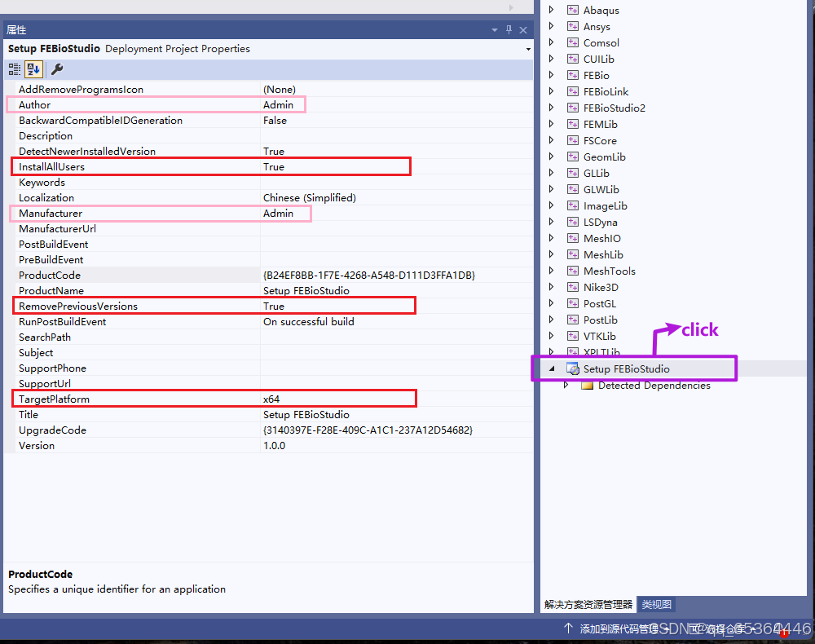The height and width of the screenshot is (644, 815).
Task: Click the GLLib project icon
Action: (573, 173)
